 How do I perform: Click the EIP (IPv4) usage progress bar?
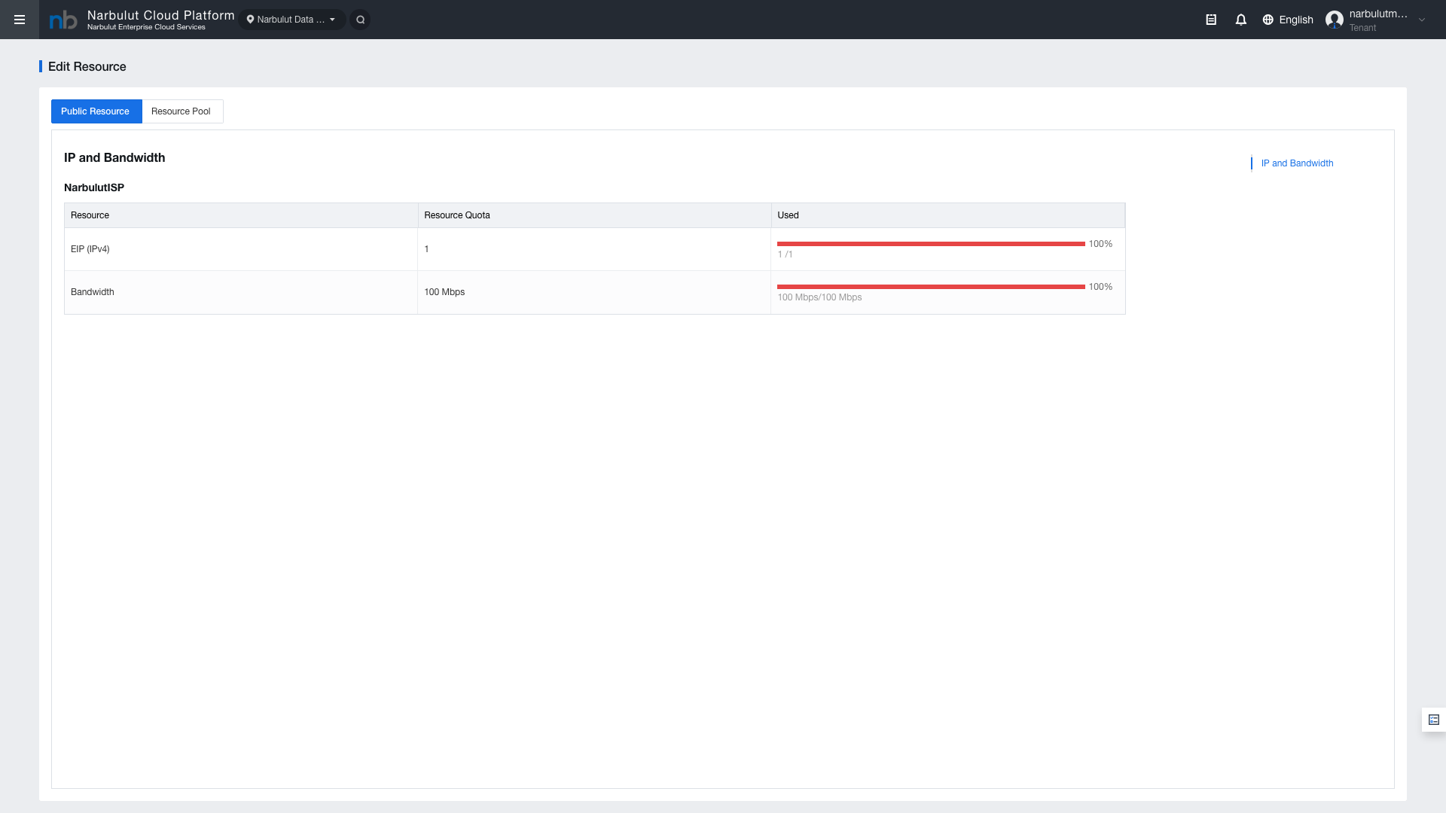tap(931, 244)
